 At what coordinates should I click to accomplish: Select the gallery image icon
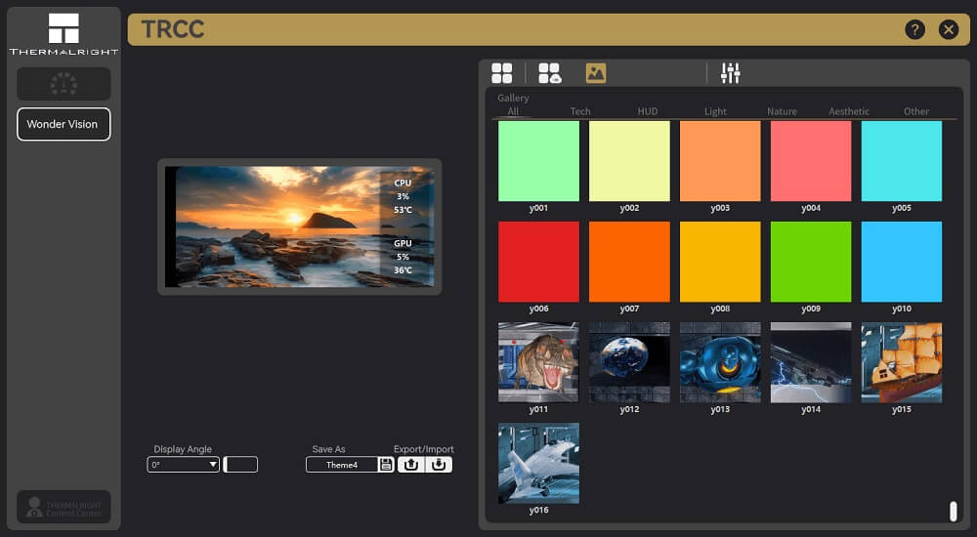pyautogui.click(x=596, y=73)
